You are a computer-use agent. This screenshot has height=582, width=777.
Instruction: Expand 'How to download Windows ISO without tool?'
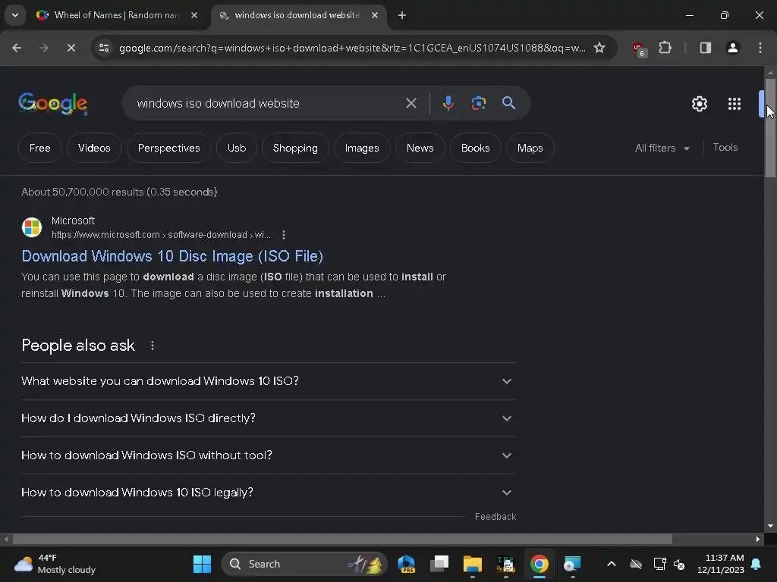click(x=268, y=455)
